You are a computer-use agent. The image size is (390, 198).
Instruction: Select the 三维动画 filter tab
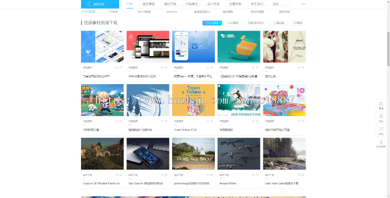279,23
